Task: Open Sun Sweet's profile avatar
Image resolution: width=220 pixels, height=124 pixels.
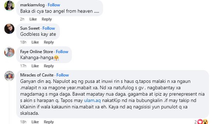Action: coord(9,29)
